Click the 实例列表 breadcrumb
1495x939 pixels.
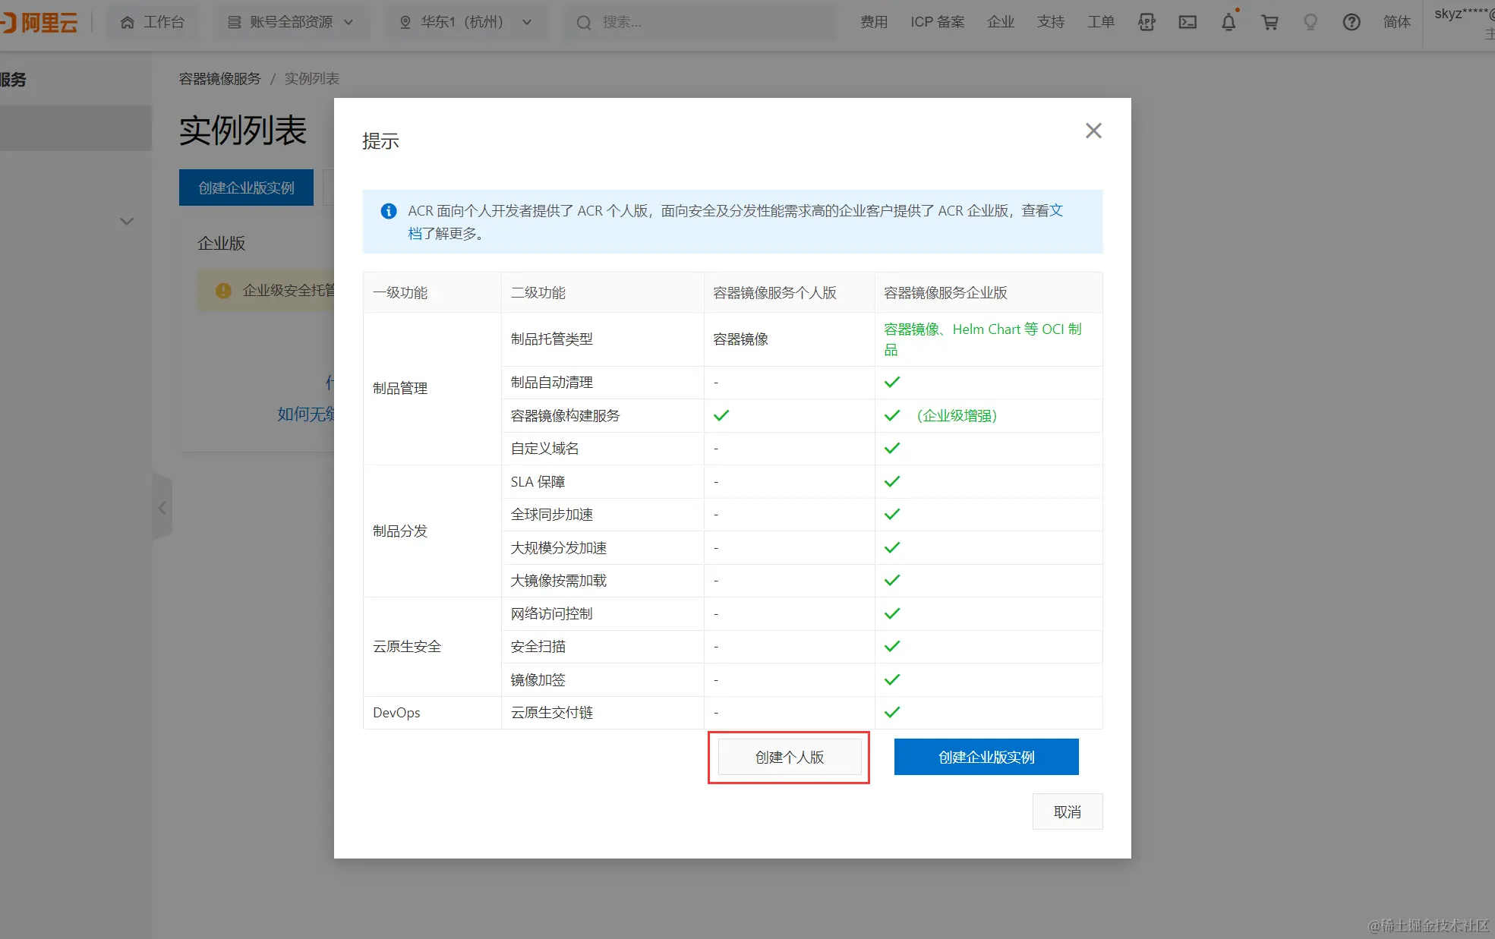tap(312, 79)
